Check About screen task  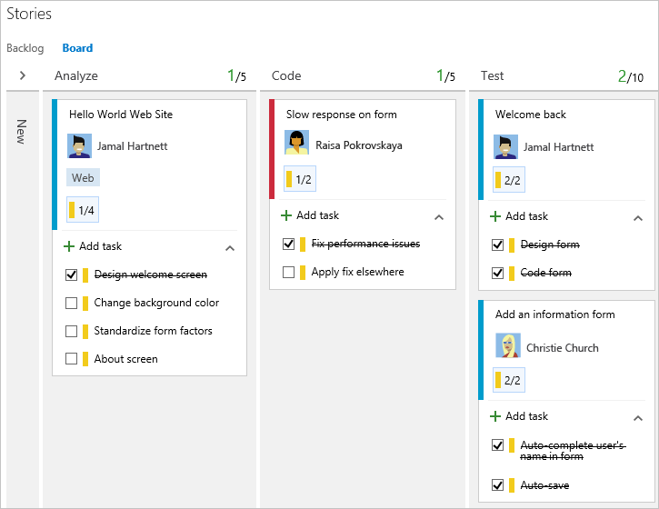(72, 359)
